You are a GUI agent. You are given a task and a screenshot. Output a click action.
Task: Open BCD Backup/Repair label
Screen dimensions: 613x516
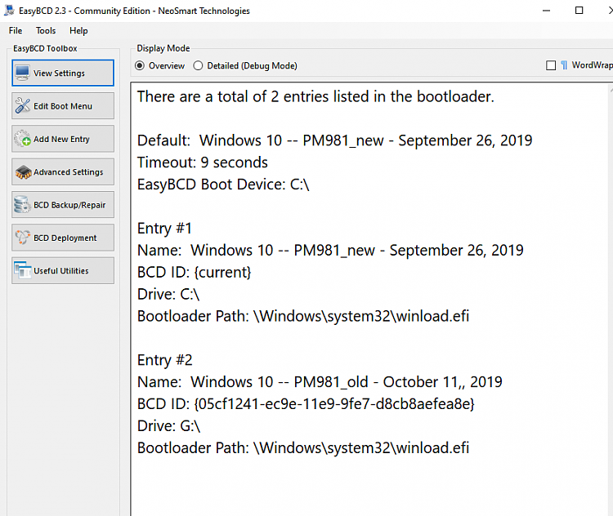[69, 205]
